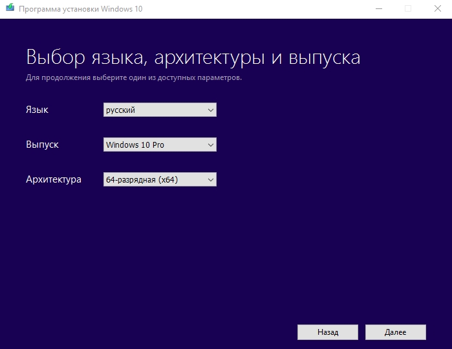Click the 'Выпуск' label
The image size is (452, 349).
point(42,145)
